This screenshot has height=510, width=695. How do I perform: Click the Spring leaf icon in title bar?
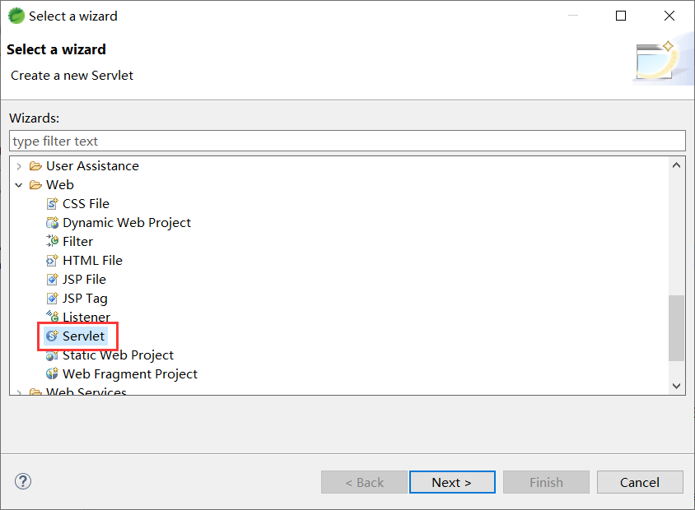tap(16, 16)
